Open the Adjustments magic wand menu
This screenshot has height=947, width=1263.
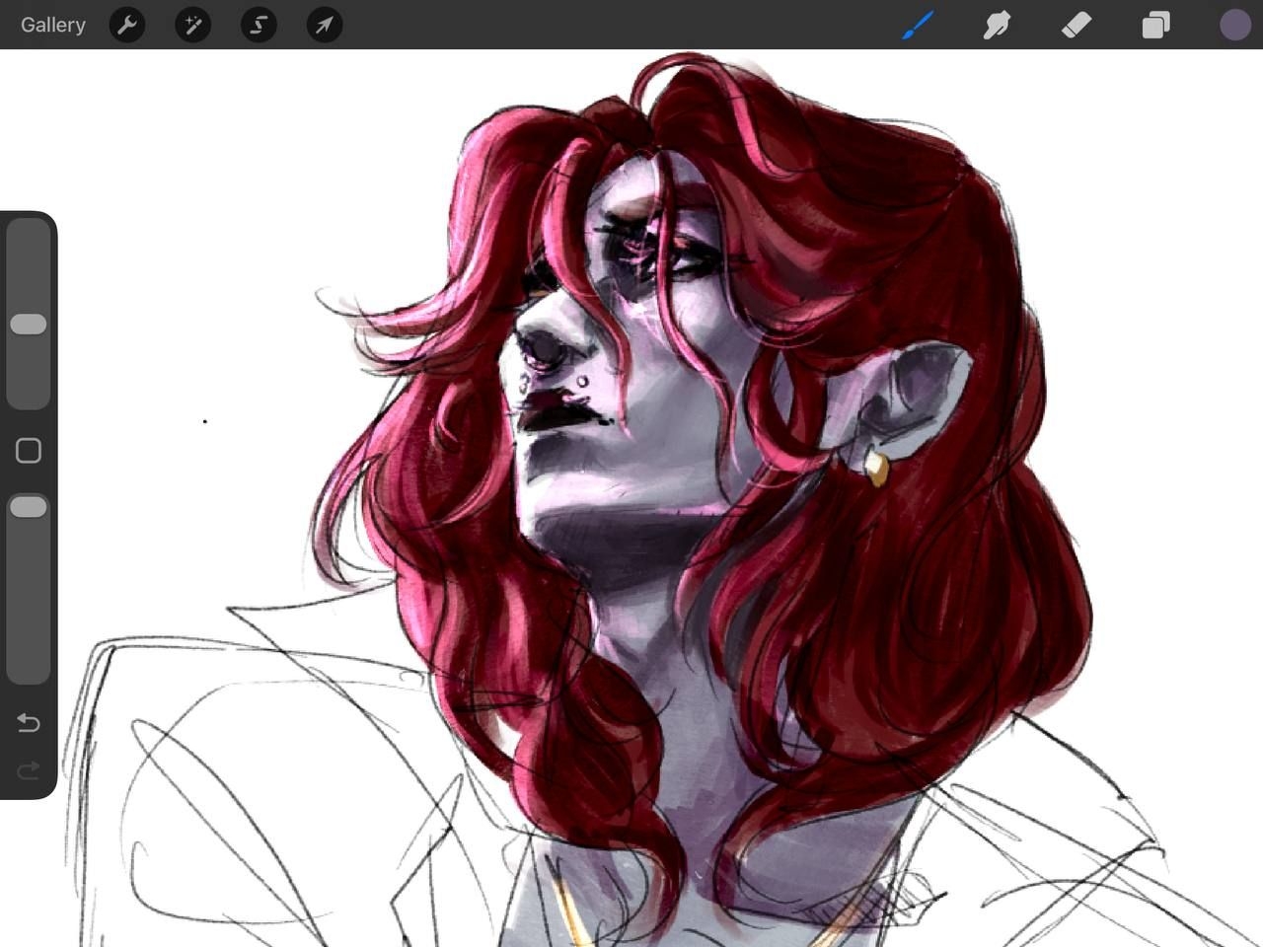click(x=193, y=25)
